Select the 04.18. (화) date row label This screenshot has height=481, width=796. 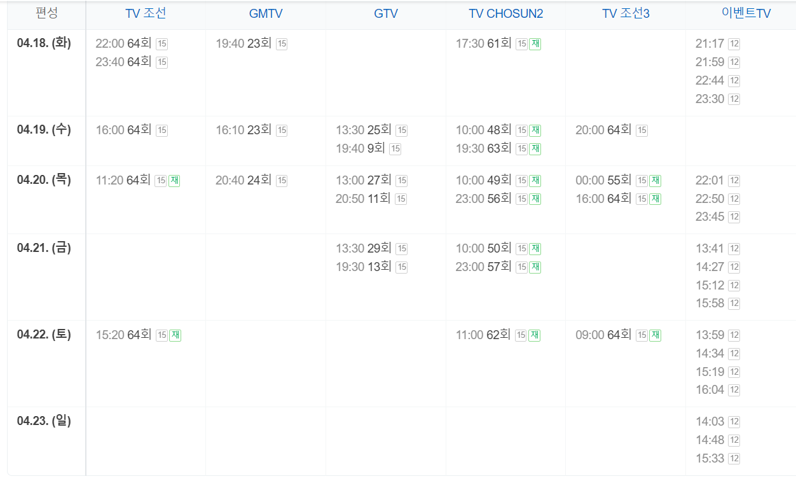tap(44, 43)
